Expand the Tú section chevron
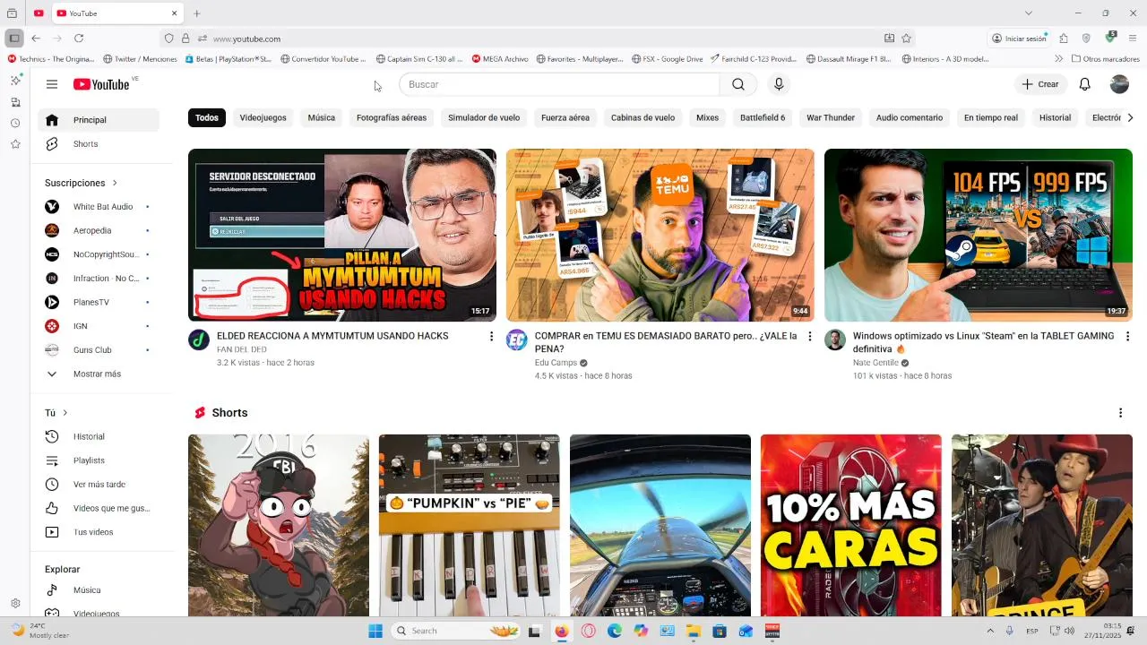The width and height of the screenshot is (1147, 645). [65, 413]
